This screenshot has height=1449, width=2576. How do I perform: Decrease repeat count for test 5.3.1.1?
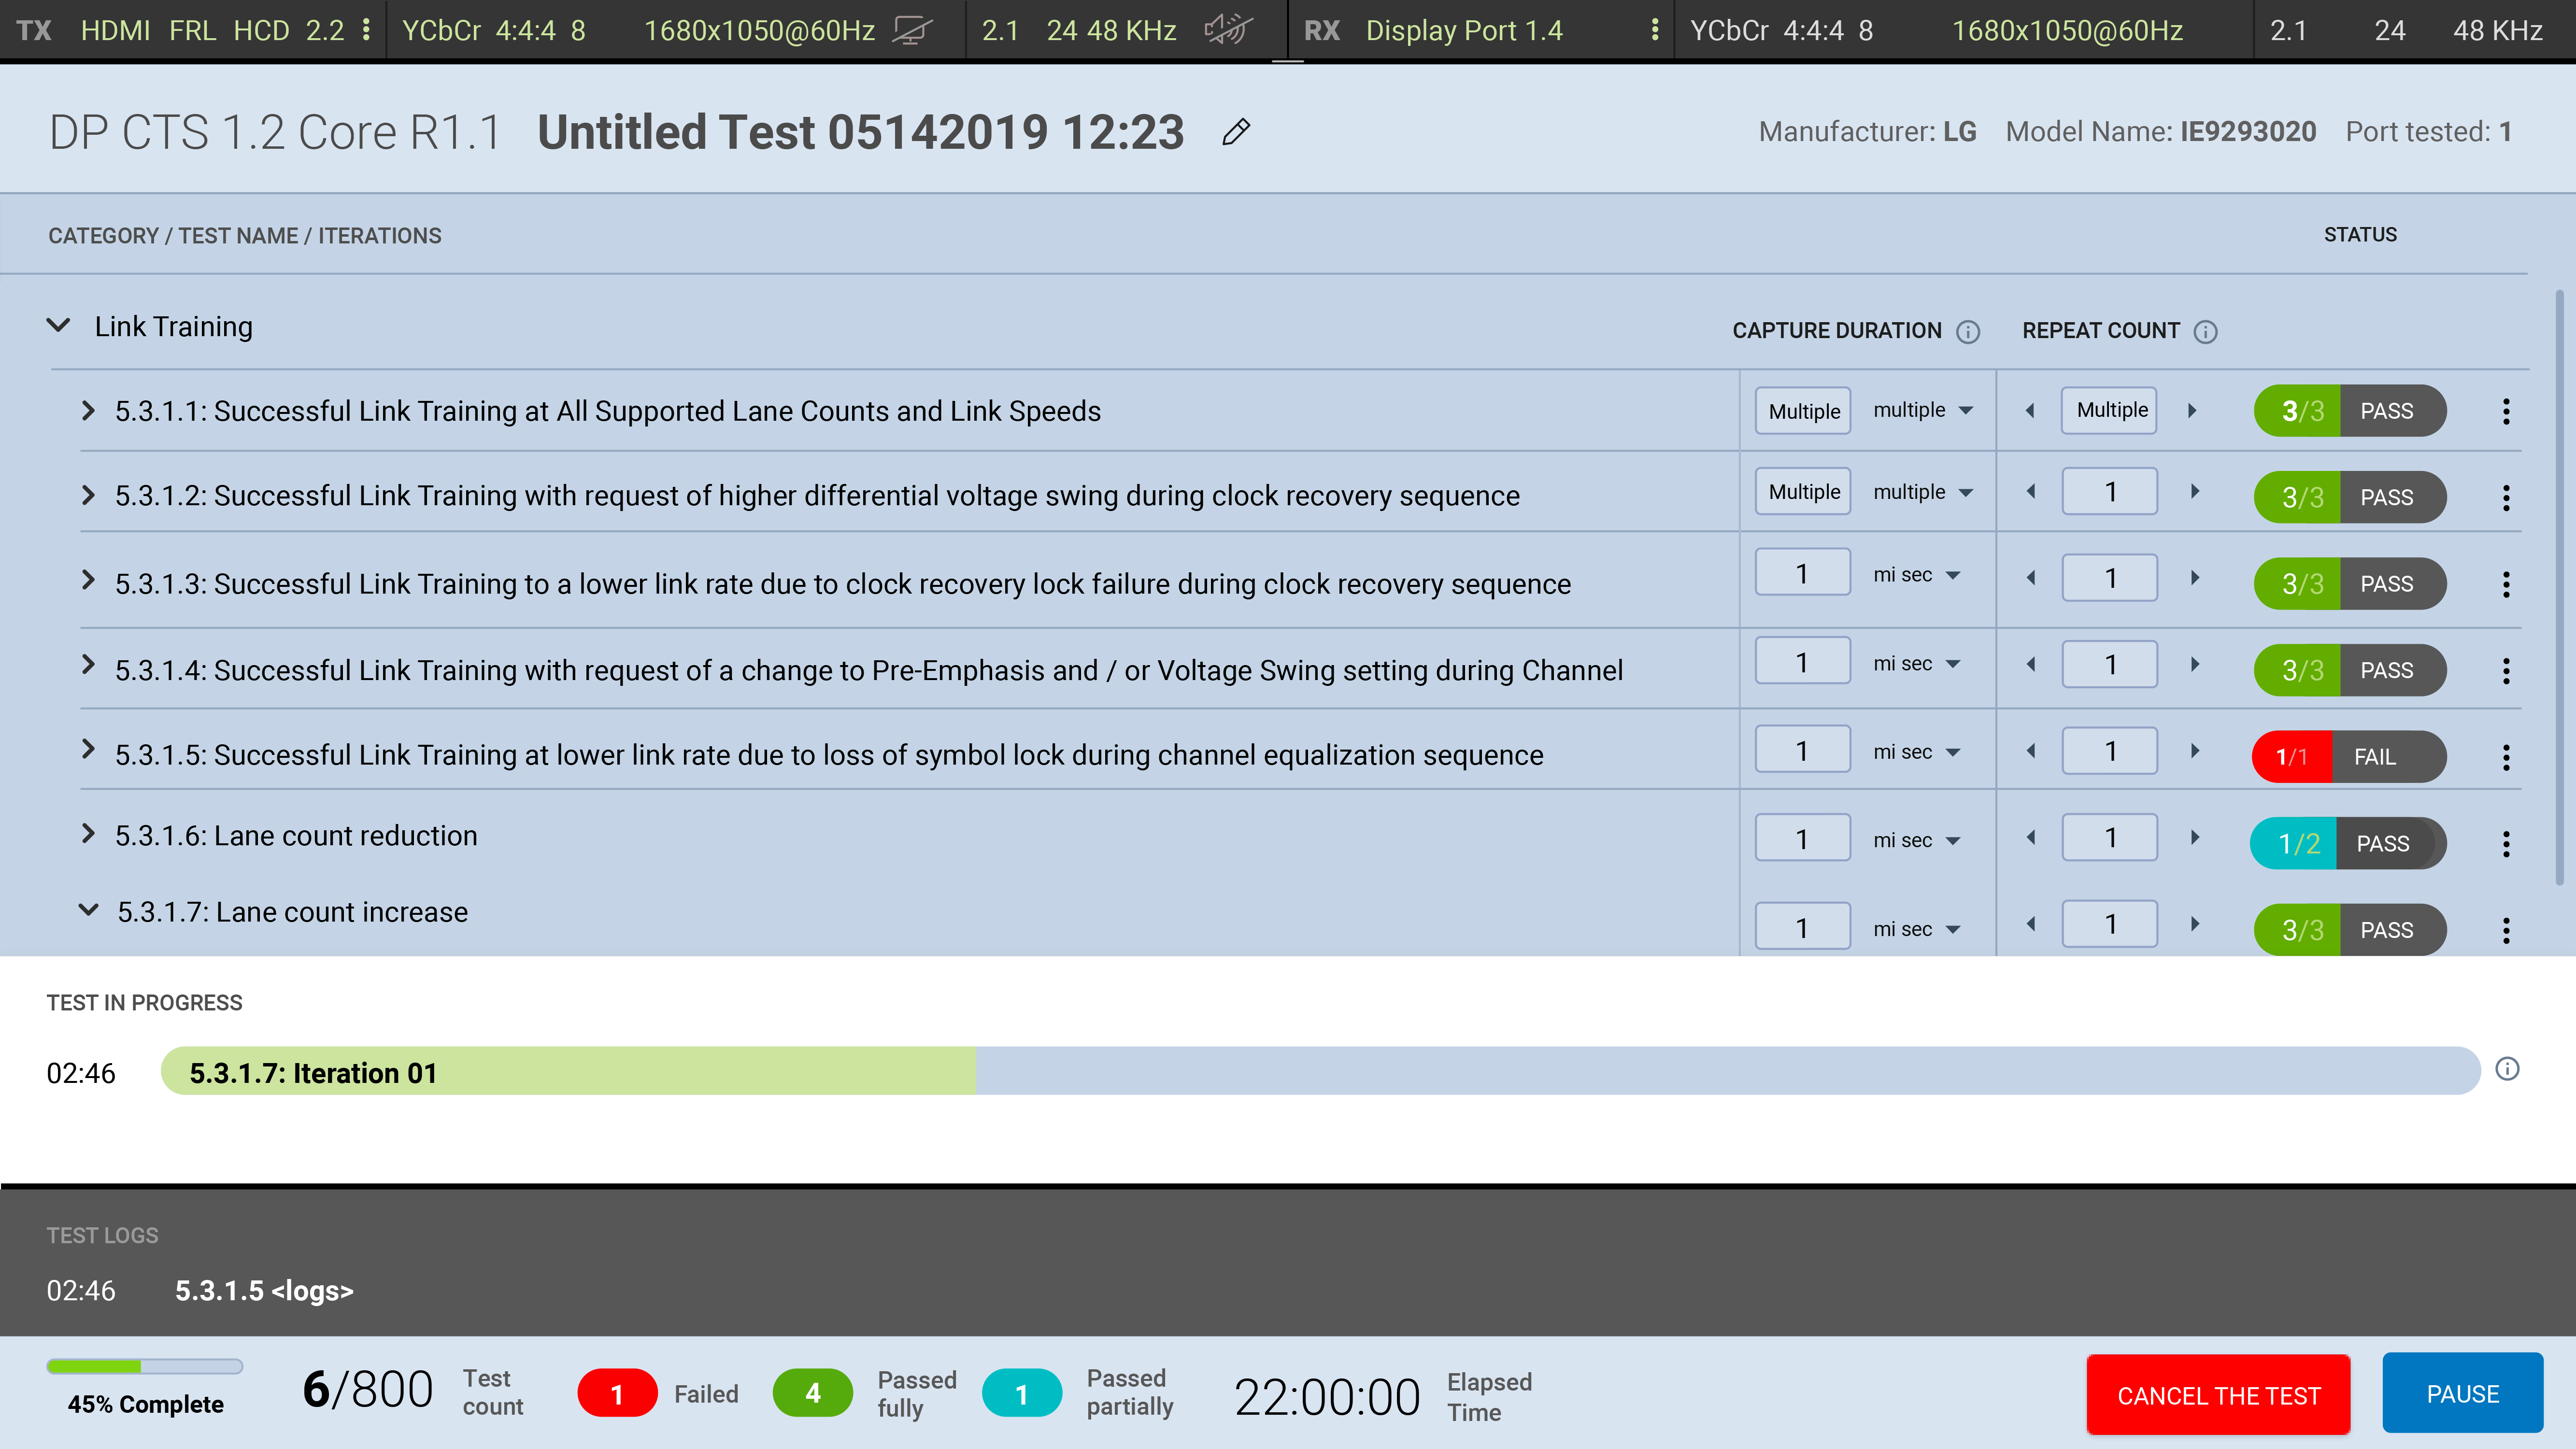pyautogui.click(x=2031, y=410)
